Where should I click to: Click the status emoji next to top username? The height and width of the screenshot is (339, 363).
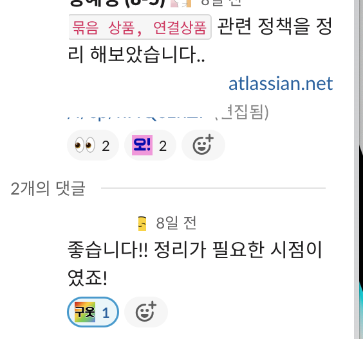pos(181,3)
